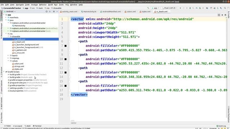230x129 pixels.
Task: Open the File menu
Action: pyautogui.click(x=2, y=5)
